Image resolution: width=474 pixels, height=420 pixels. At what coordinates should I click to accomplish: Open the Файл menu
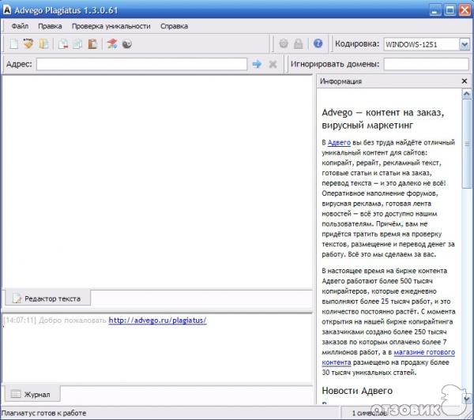20,26
